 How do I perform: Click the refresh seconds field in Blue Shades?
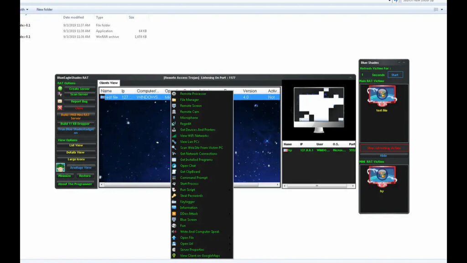pyautogui.click(x=365, y=75)
